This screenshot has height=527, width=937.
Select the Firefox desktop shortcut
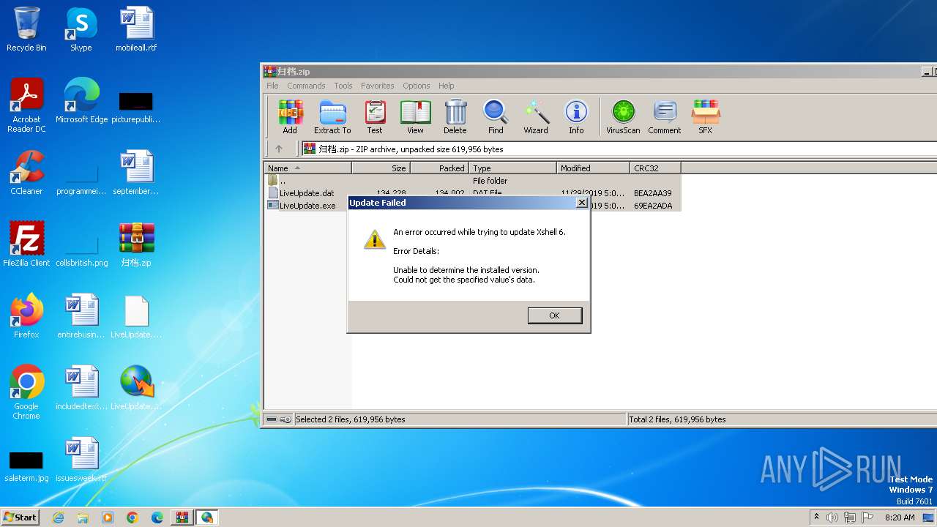click(26, 316)
